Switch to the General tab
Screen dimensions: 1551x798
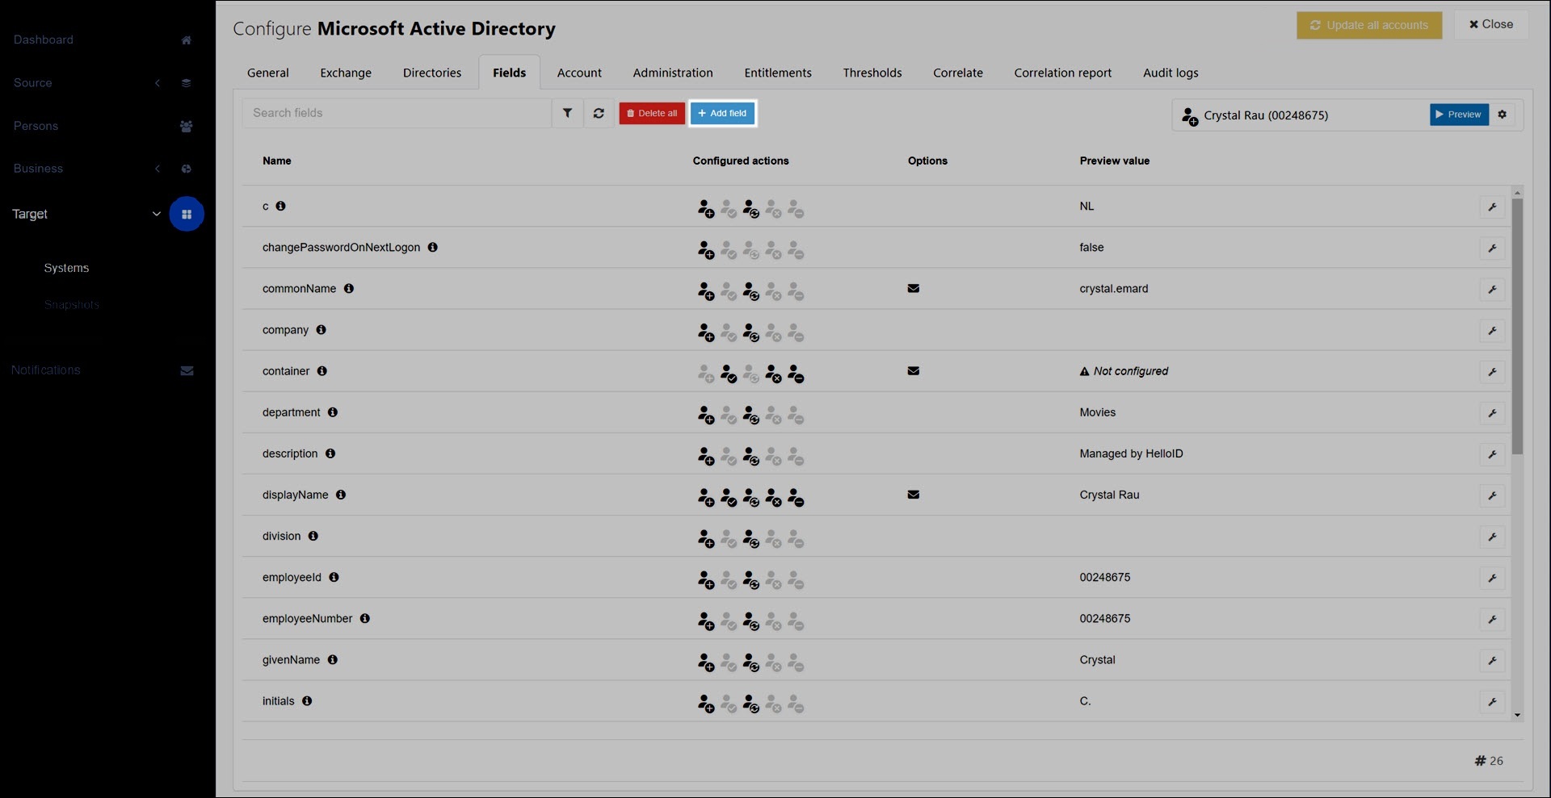pos(268,73)
